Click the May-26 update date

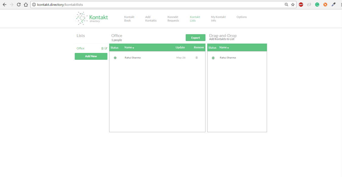[181, 58]
